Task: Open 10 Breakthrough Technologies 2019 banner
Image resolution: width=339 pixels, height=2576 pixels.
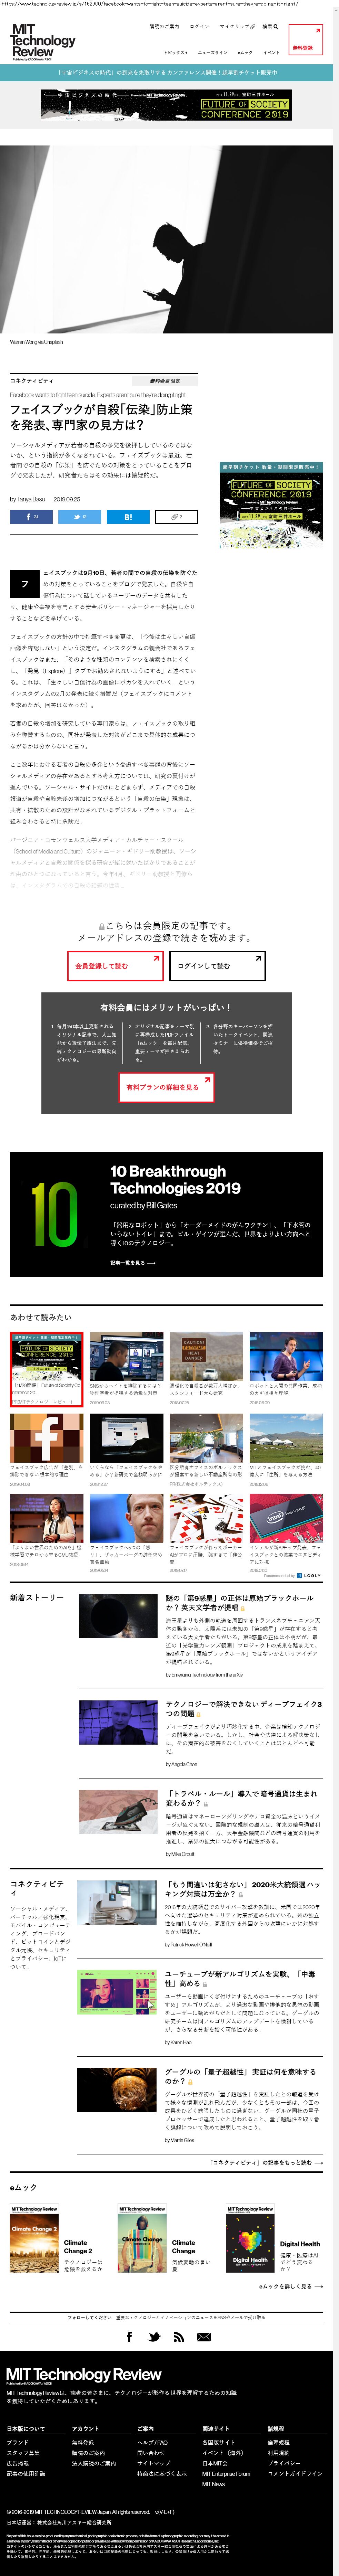Action: click(167, 1214)
